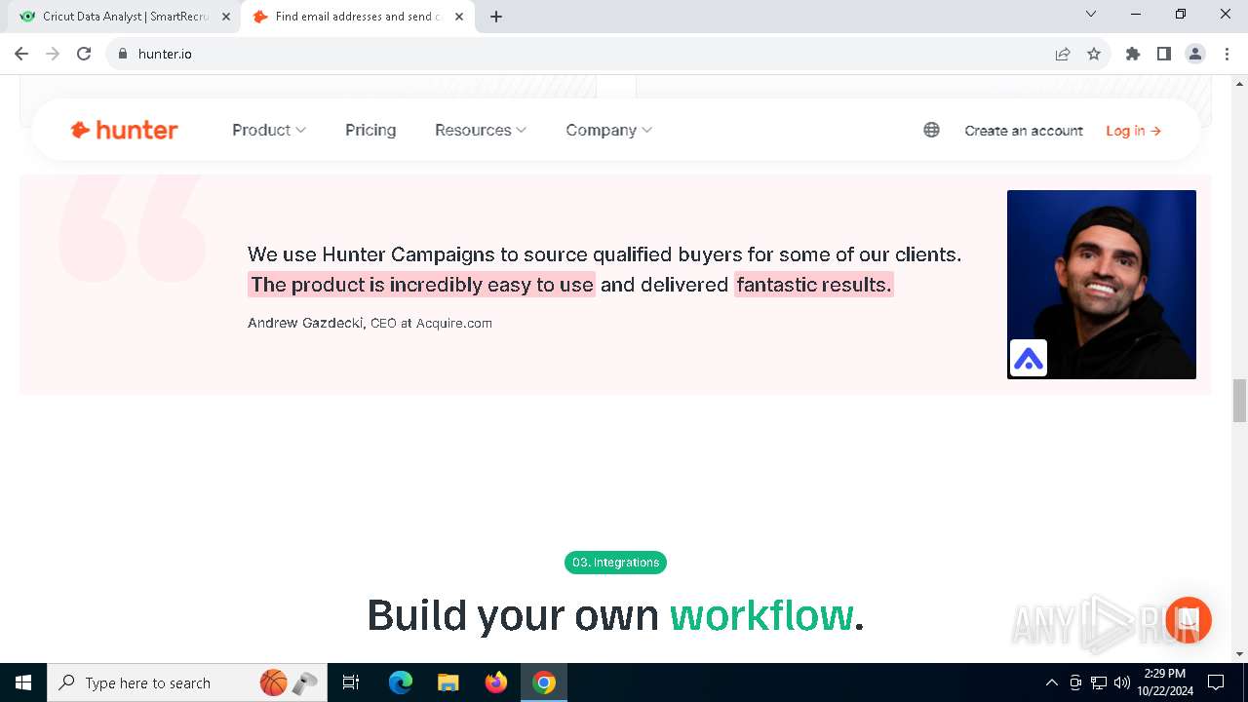Open the language globe icon
1248x702 pixels.
[931, 130]
